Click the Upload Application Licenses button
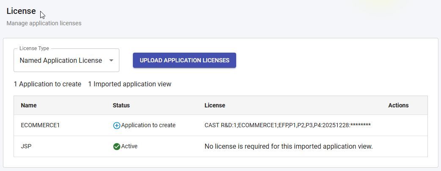Screen dimensions: 441x171 [185, 60]
